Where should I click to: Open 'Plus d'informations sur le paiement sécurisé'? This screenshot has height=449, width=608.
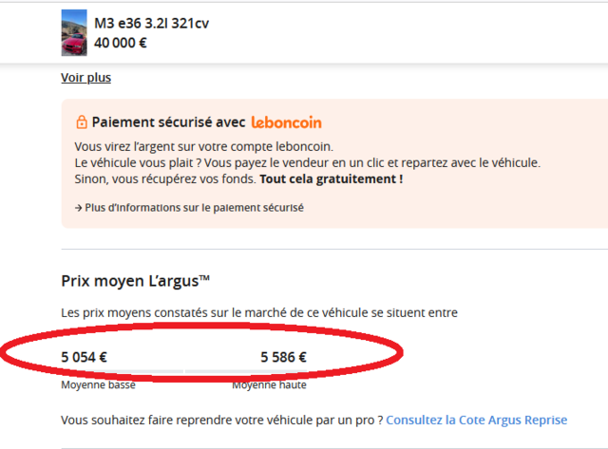[x=194, y=208]
